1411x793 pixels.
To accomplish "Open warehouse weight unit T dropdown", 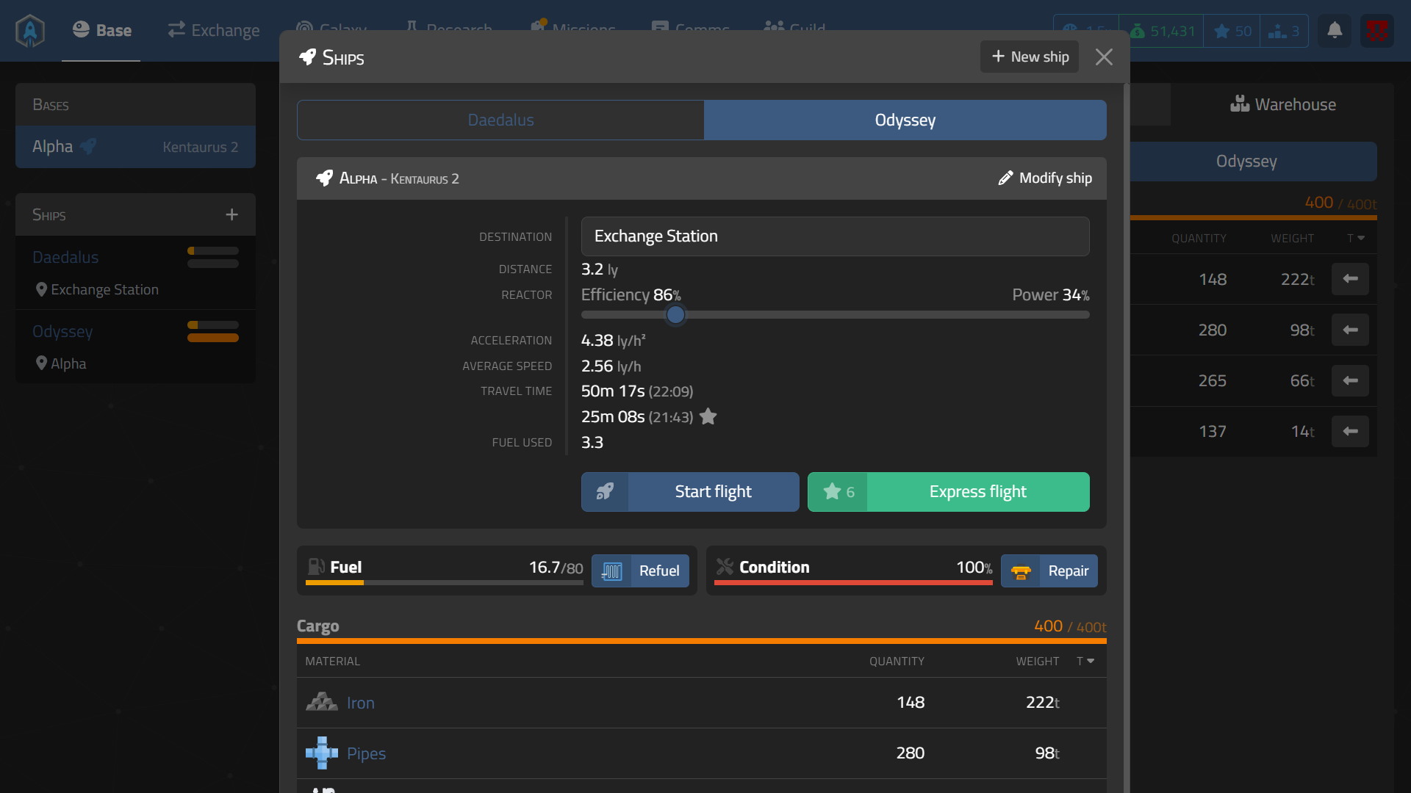I will coord(1356,239).
